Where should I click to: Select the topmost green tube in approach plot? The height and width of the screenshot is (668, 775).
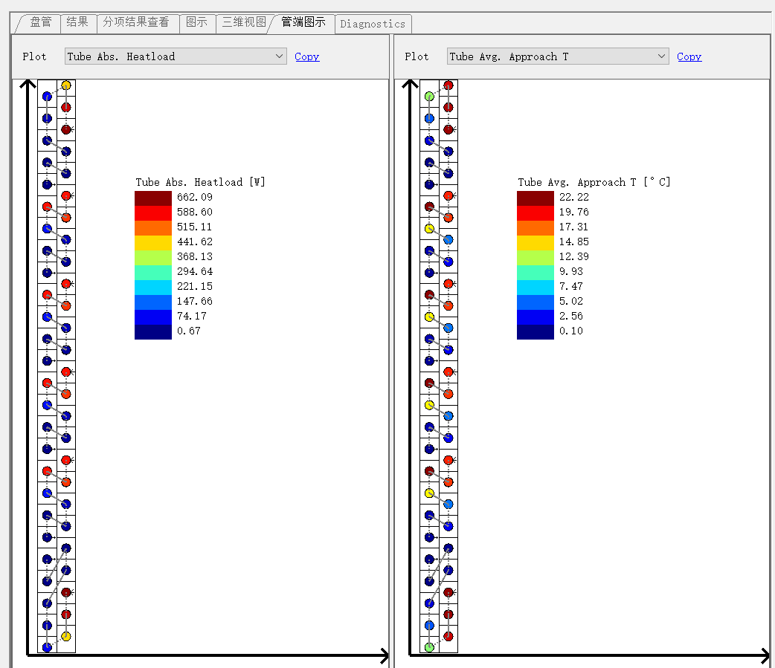[x=429, y=97]
